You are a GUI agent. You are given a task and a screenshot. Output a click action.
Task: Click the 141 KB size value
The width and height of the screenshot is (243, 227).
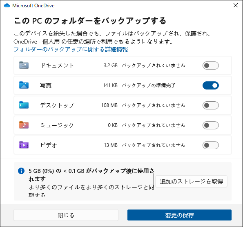pyautogui.click(x=110, y=85)
